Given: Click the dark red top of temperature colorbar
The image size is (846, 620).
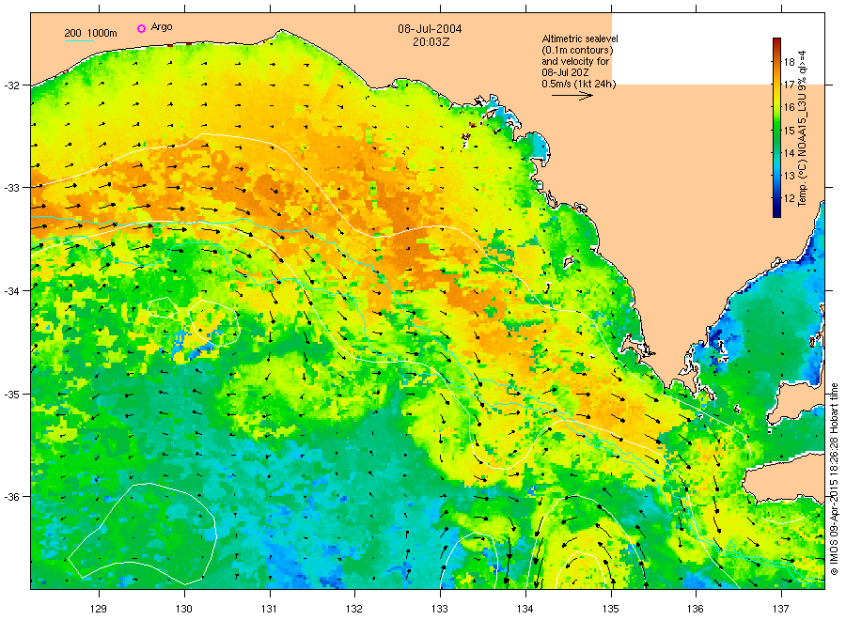Looking at the screenshot, I should click(776, 42).
